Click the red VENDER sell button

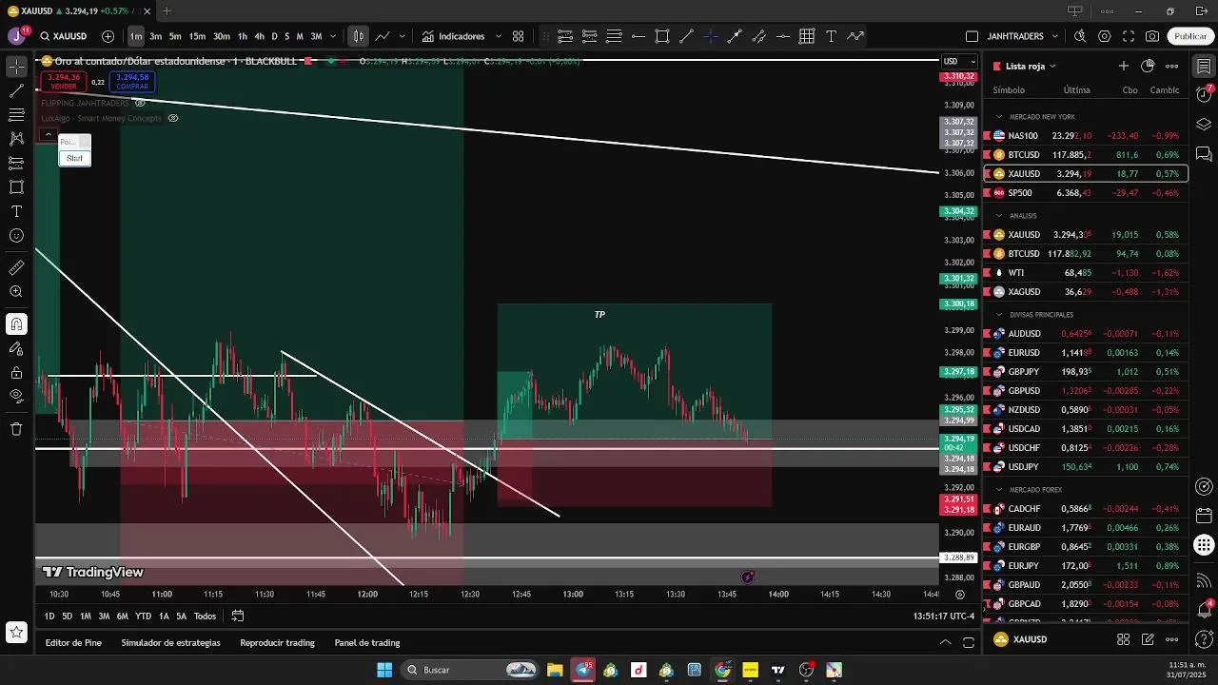pyautogui.click(x=64, y=82)
